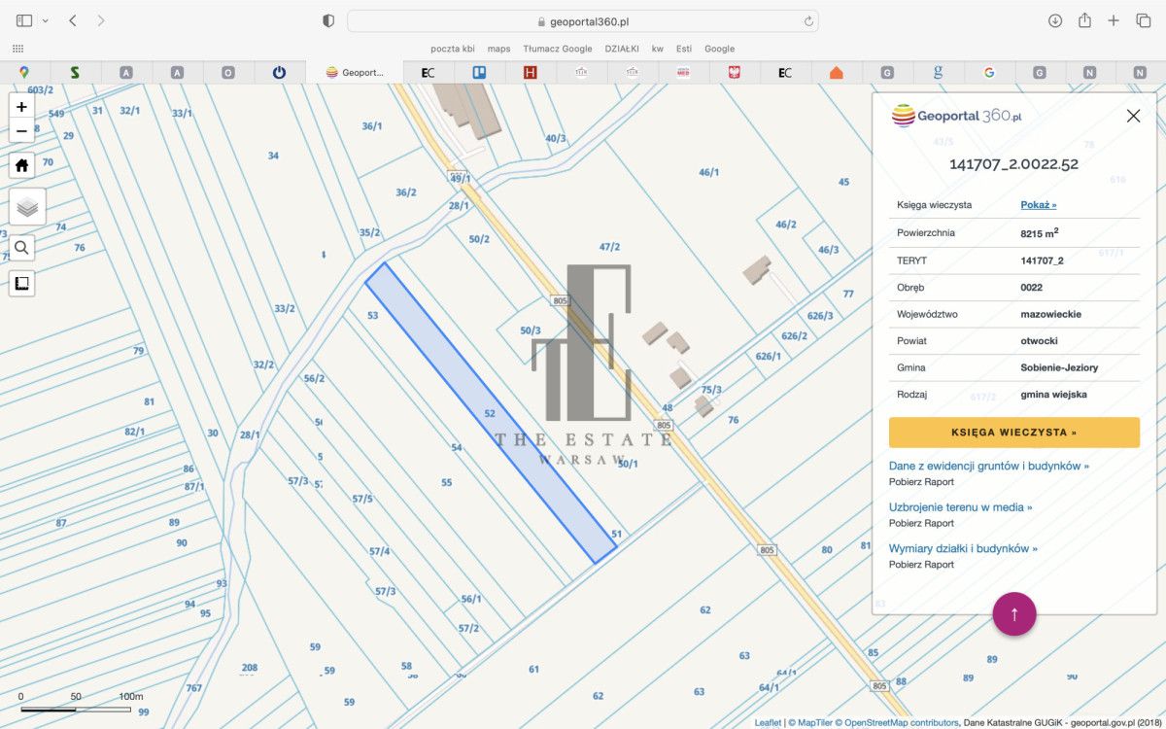Activate the measurement tool icon

21,284
